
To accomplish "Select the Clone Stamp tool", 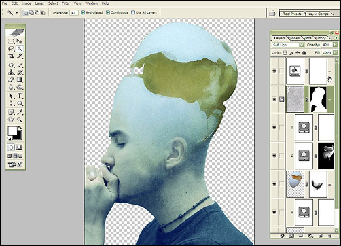I will 11,73.
